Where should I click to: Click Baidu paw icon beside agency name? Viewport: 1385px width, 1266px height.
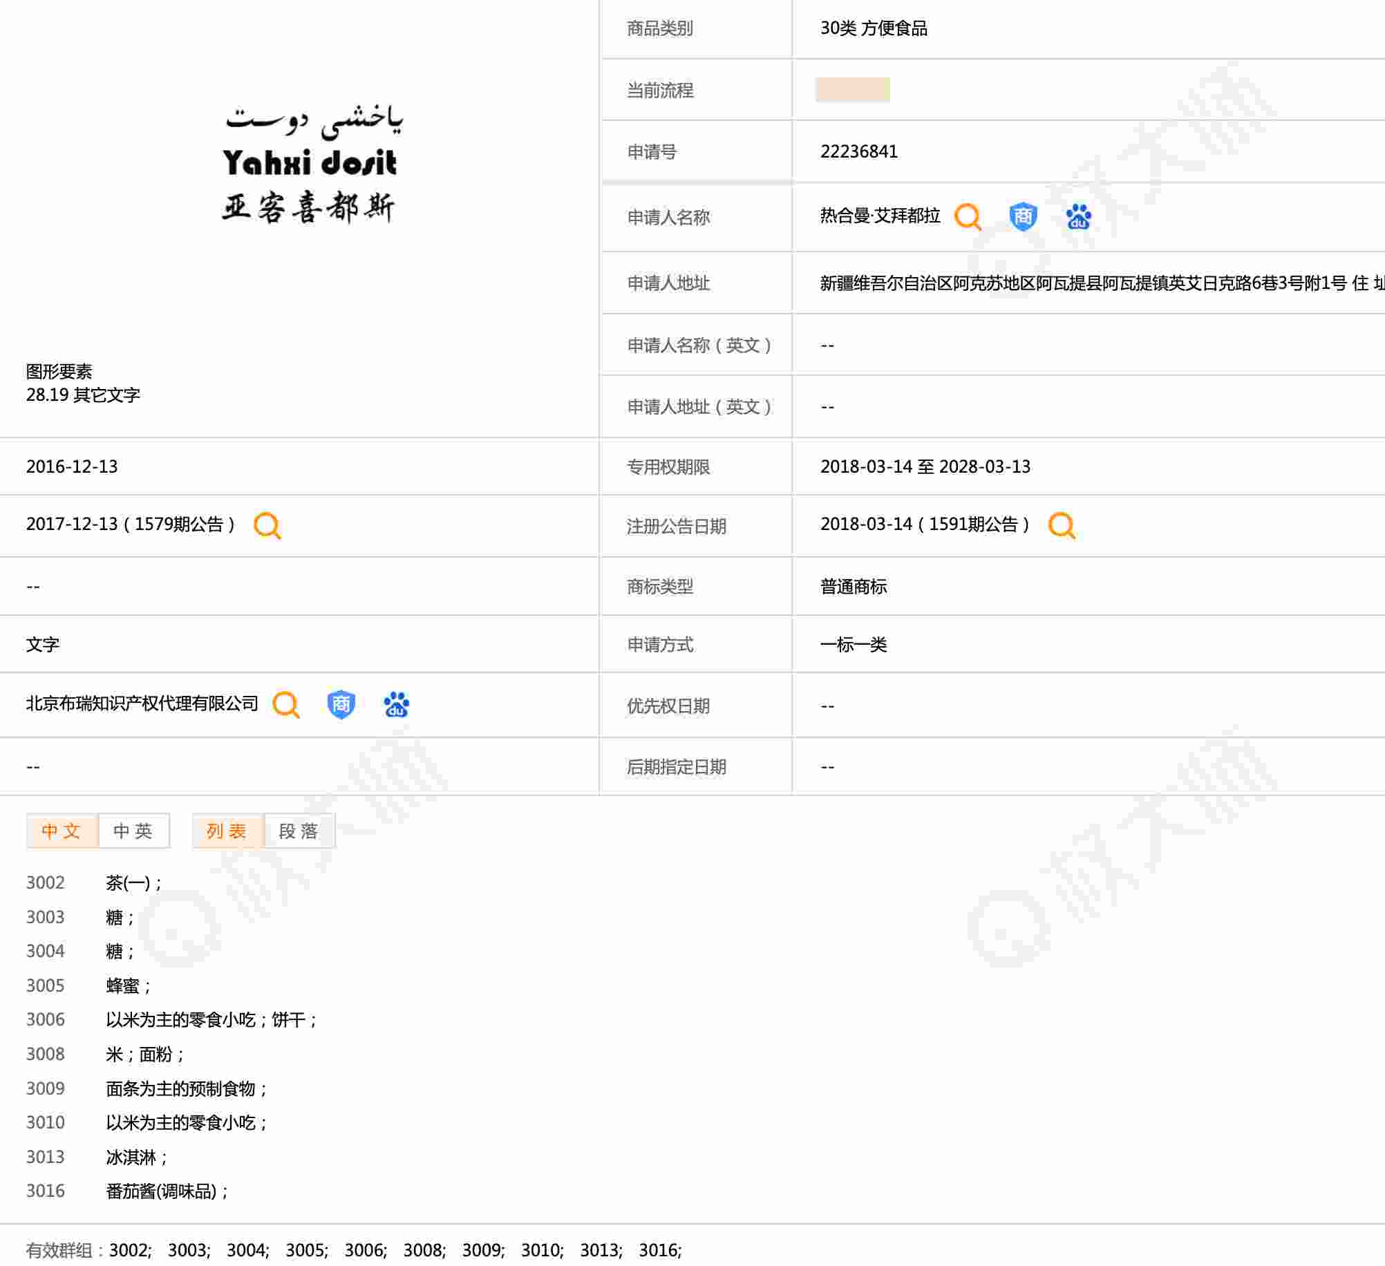tap(396, 705)
